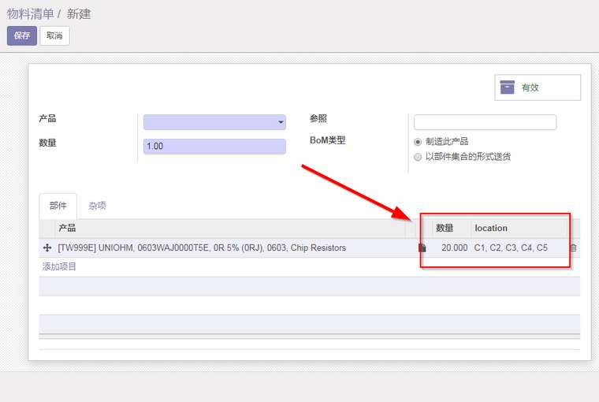The image size is (599, 402).
Task: Click the 取消 cancel button
Action: coord(54,35)
